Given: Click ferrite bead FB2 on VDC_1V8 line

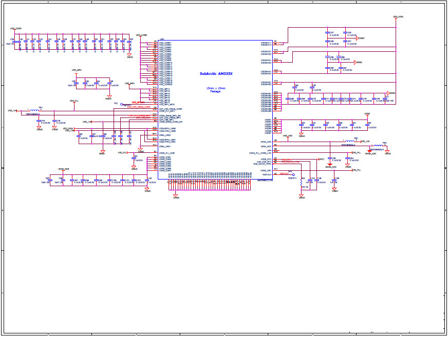Looking at the screenshot, I should [350, 141].
